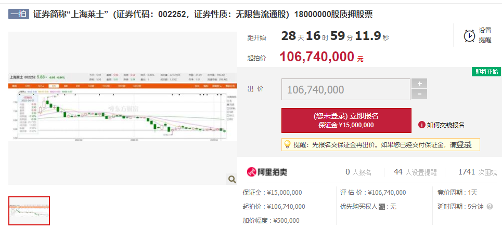This screenshot has width=502, height=242.
Task: Open the magnifier zoom icon on image
Action: tap(232, 179)
